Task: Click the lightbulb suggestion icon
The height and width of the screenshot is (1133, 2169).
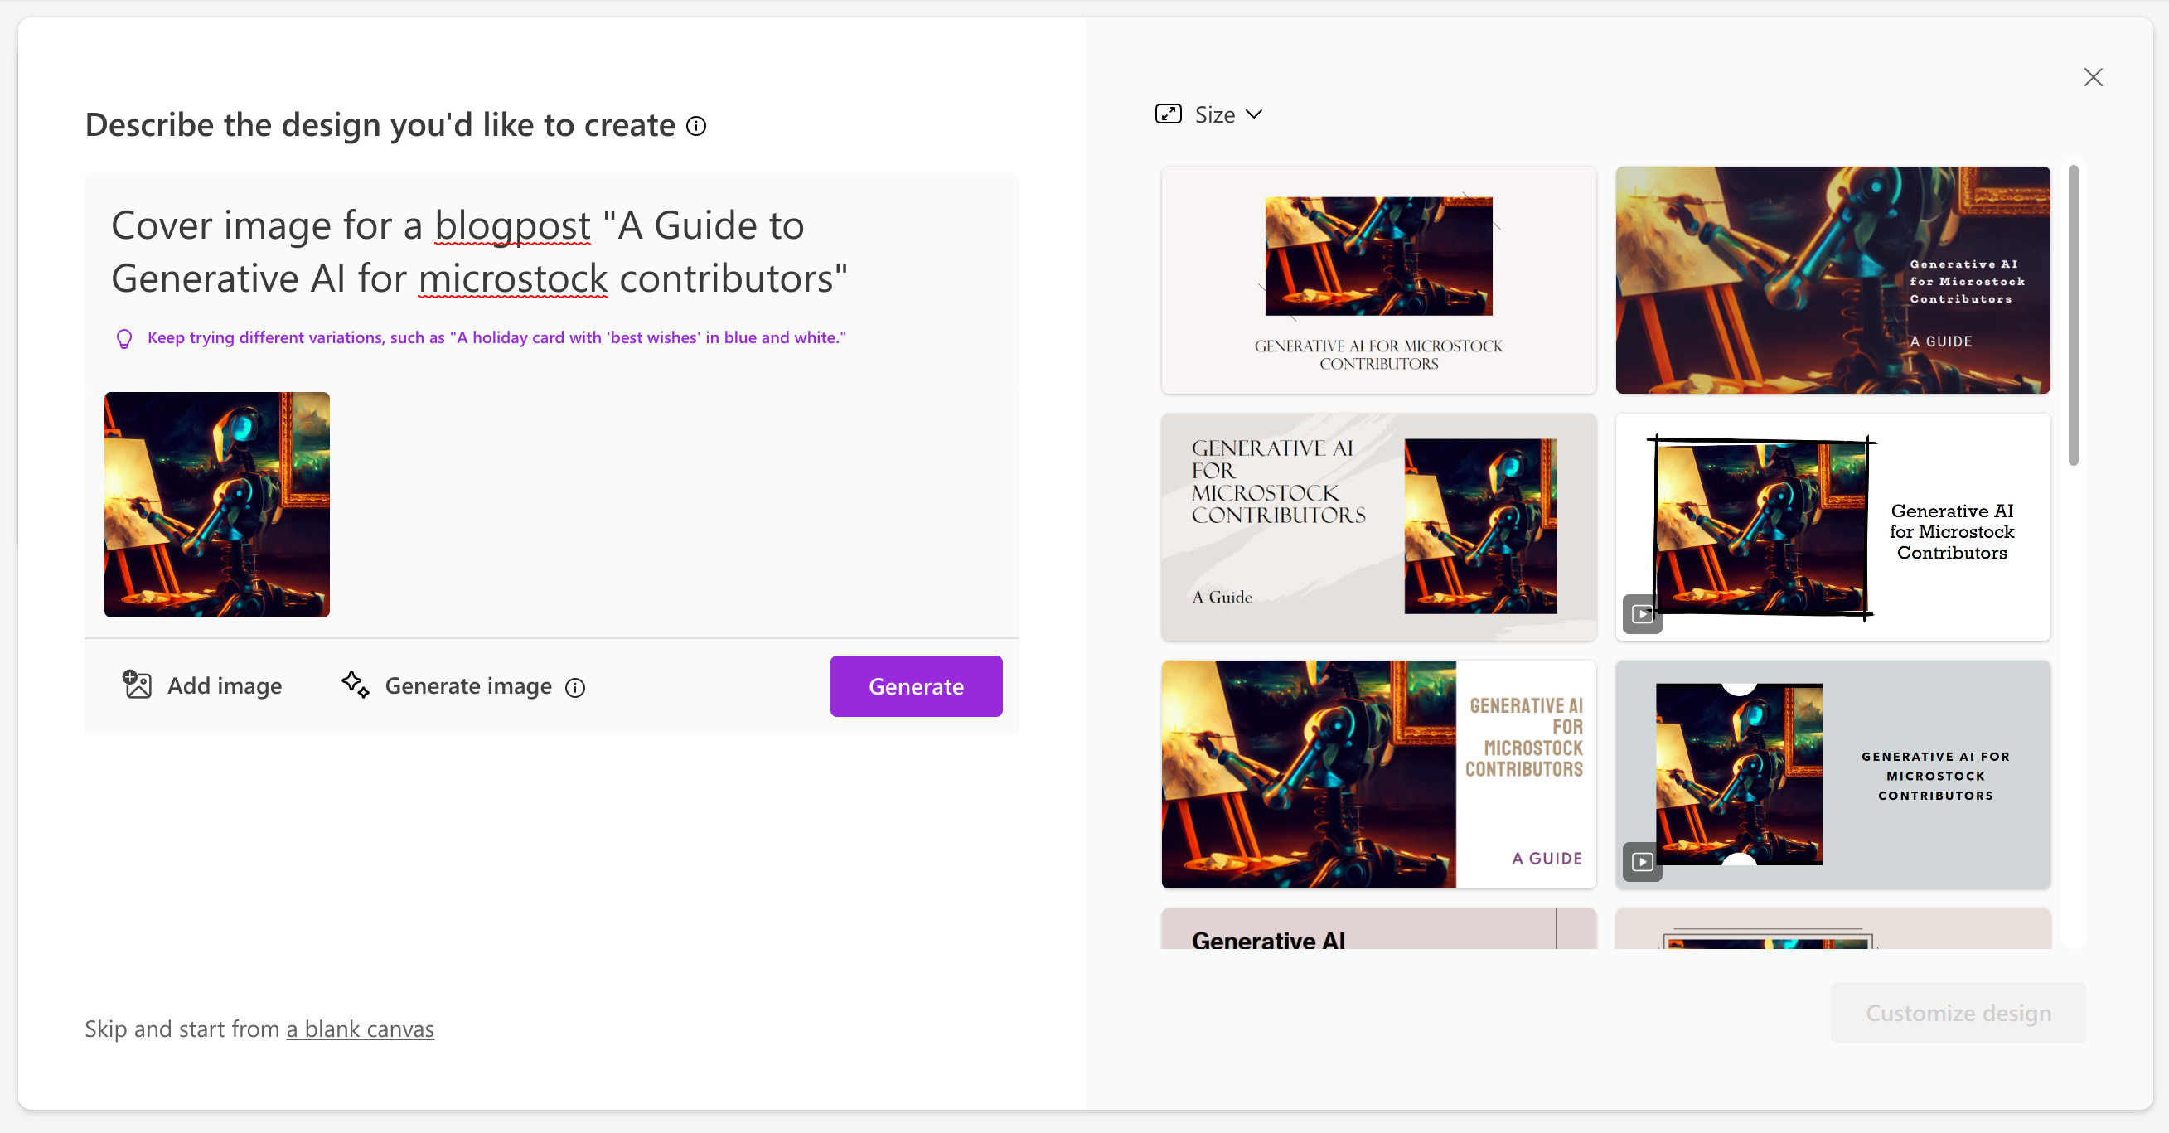Action: [124, 338]
